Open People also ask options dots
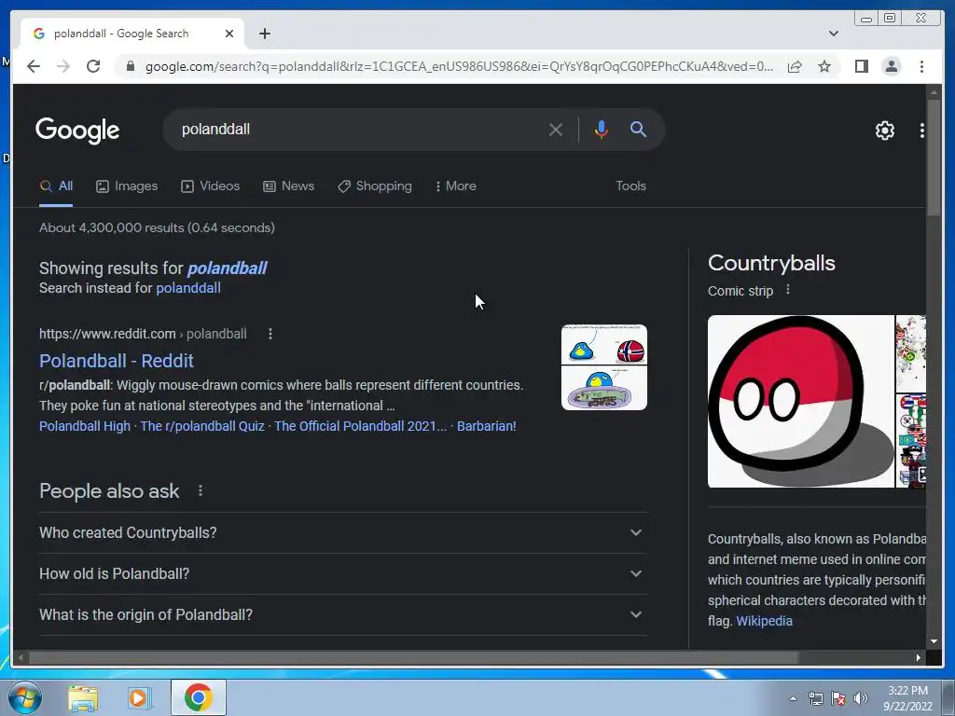The image size is (955, 716). [x=201, y=490]
